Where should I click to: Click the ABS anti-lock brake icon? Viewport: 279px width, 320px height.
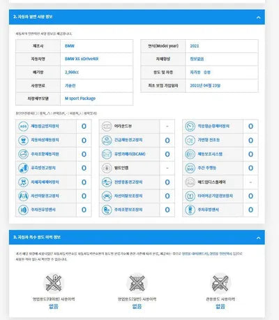23,126
